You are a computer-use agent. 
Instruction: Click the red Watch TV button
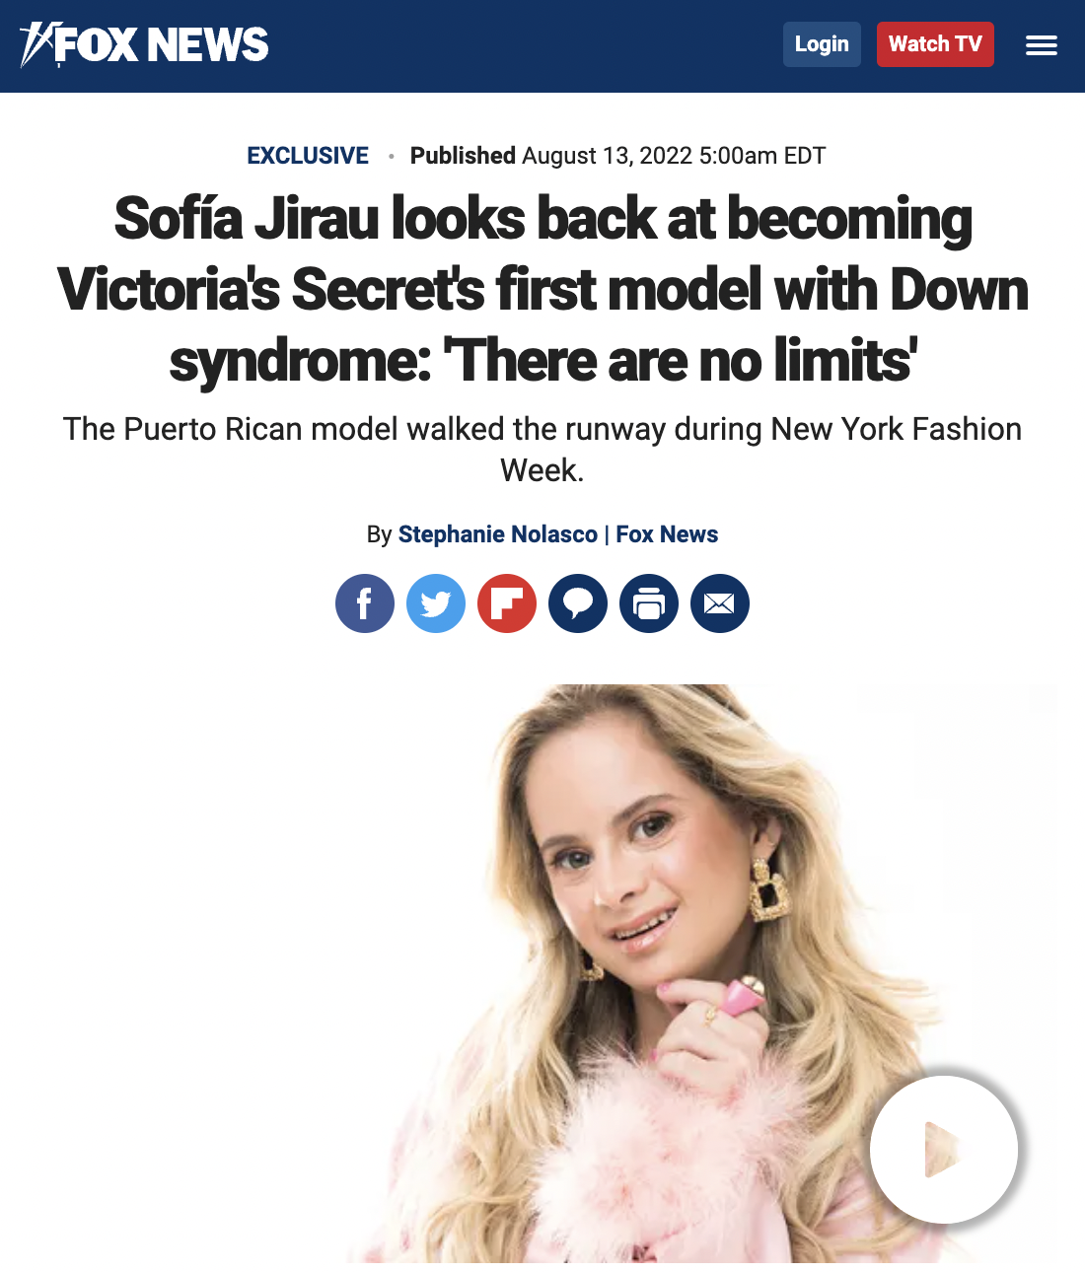[x=935, y=44]
